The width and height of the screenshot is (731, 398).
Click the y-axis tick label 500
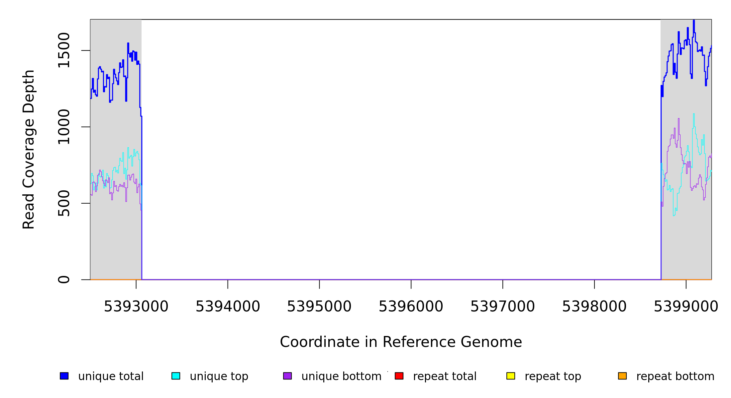[64, 203]
